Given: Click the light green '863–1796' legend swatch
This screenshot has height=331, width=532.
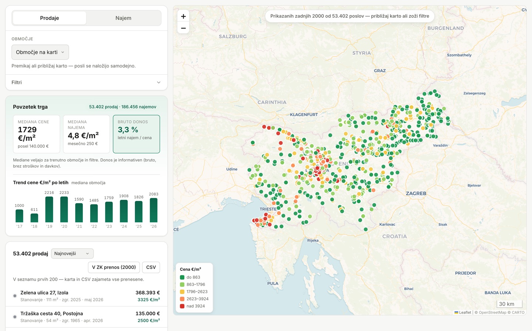Looking at the screenshot, I should point(182,284).
